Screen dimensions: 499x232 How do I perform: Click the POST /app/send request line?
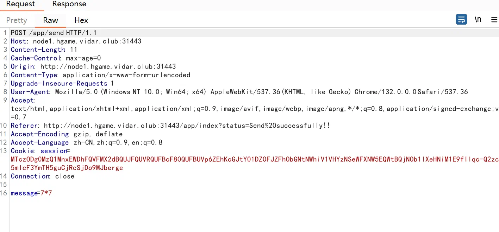click(54, 33)
